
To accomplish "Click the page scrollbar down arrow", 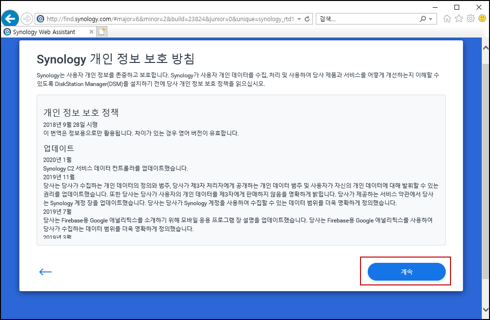I will click(x=486, y=310).
